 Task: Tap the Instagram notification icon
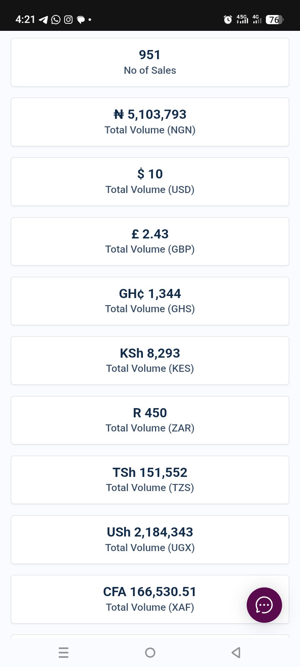click(x=68, y=20)
